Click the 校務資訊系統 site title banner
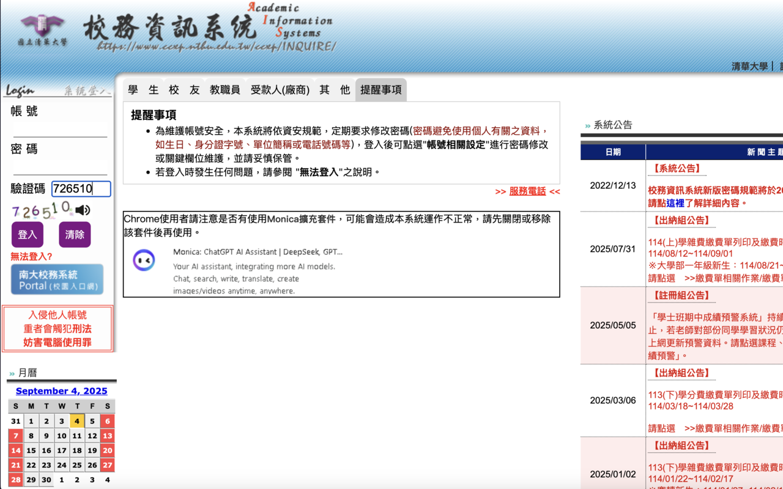783x489 pixels. (x=169, y=29)
